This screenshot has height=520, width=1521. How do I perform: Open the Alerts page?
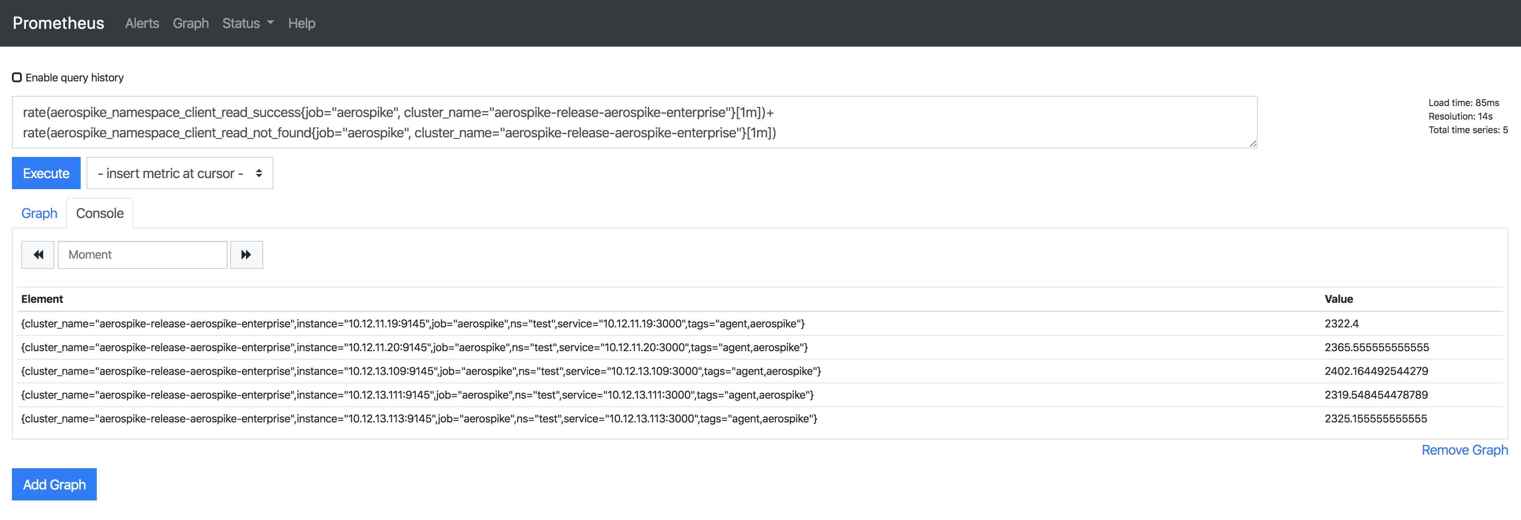(142, 23)
